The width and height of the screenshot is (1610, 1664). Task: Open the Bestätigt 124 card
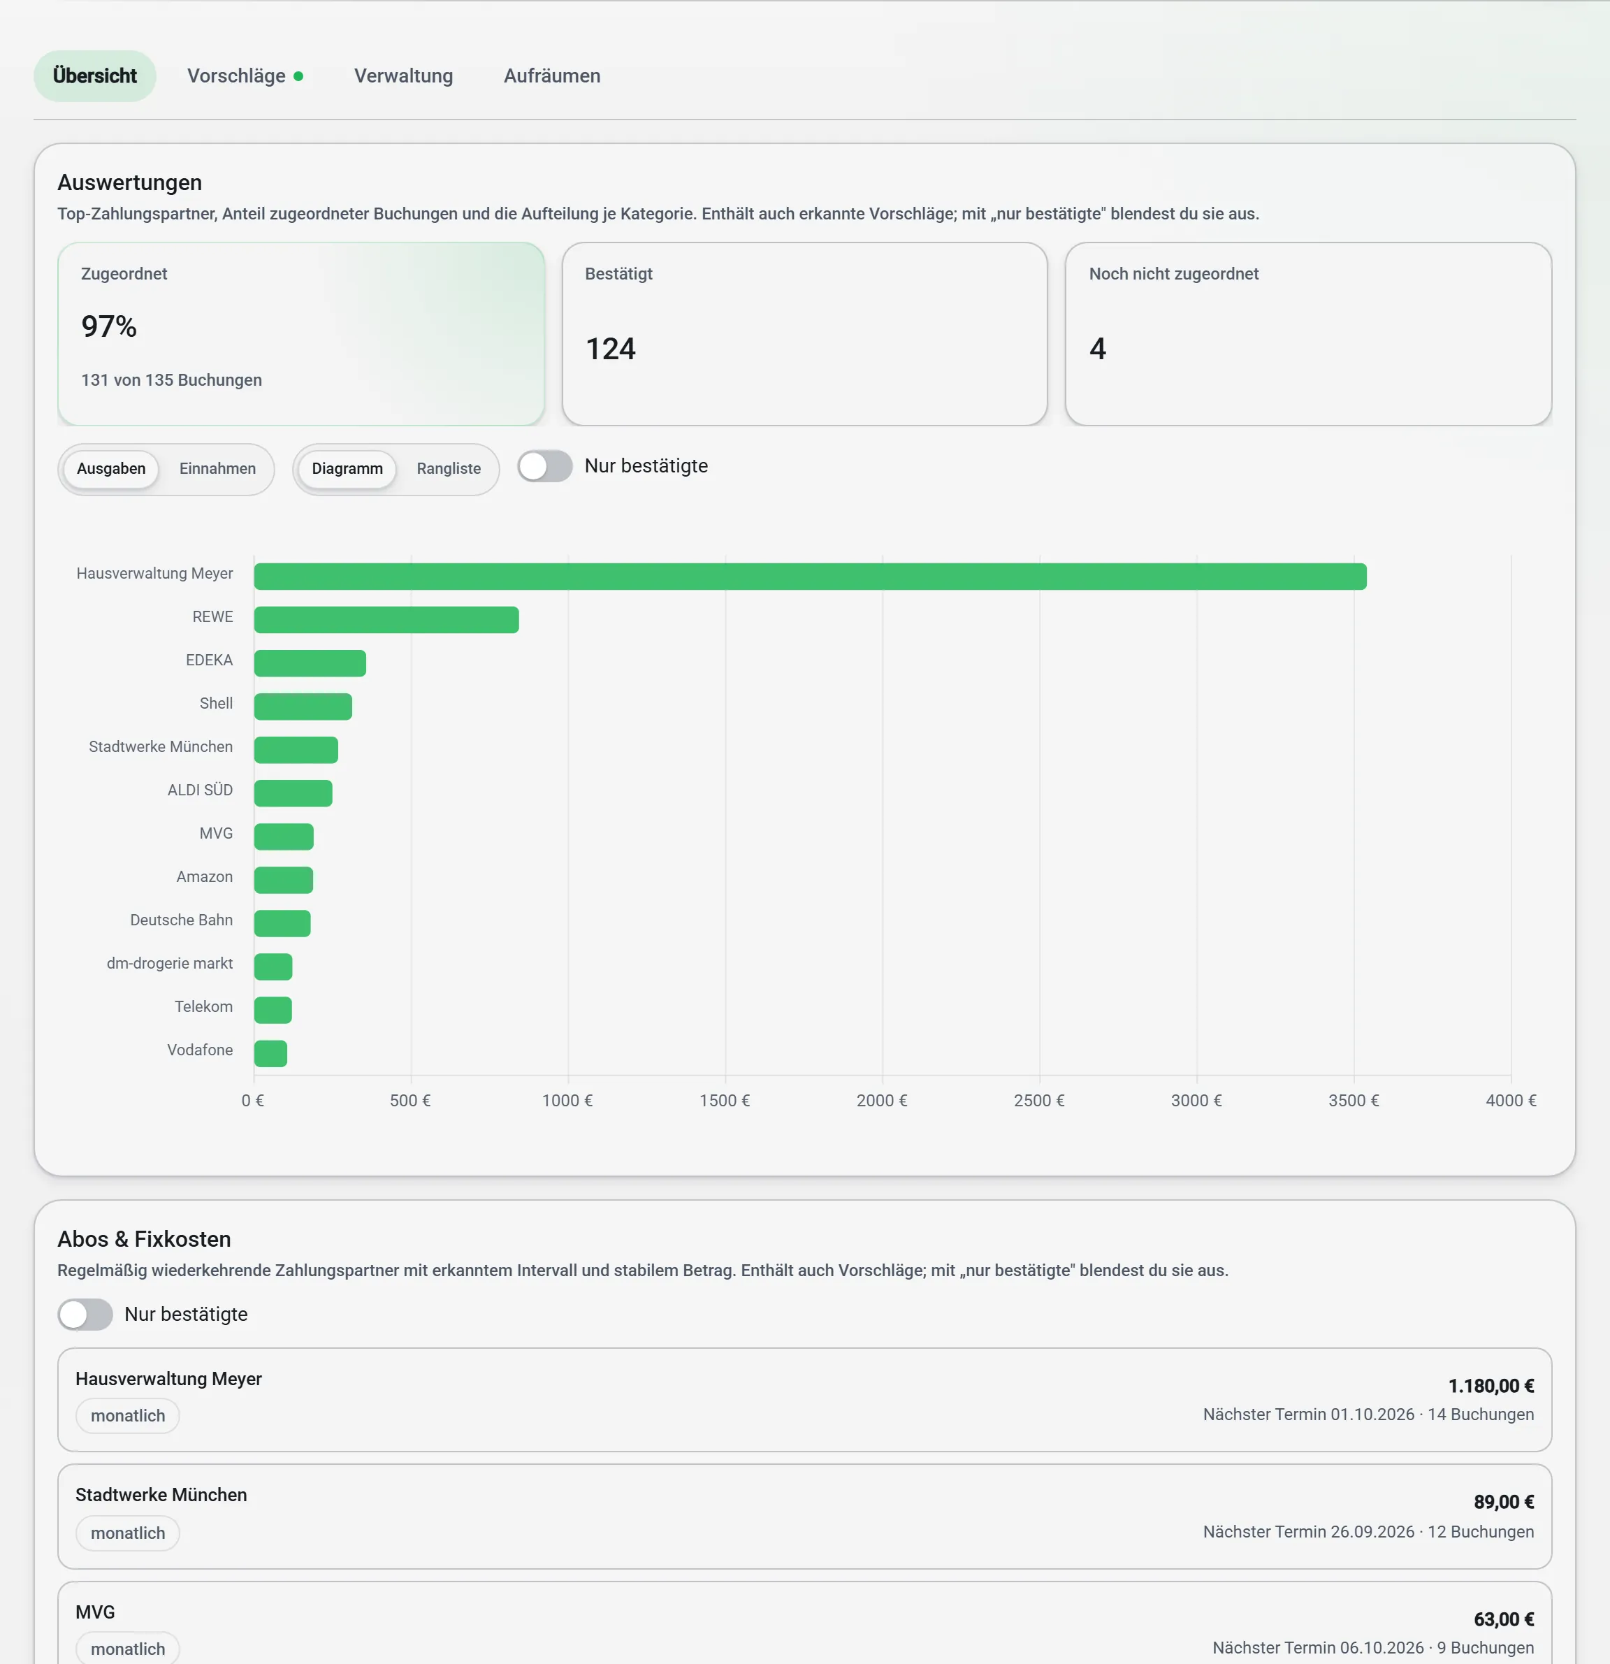tap(804, 333)
